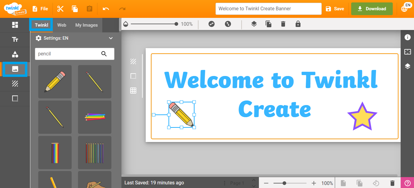The height and width of the screenshot is (188, 414).
Task: Lock the selected pencil element
Action: 298,24
